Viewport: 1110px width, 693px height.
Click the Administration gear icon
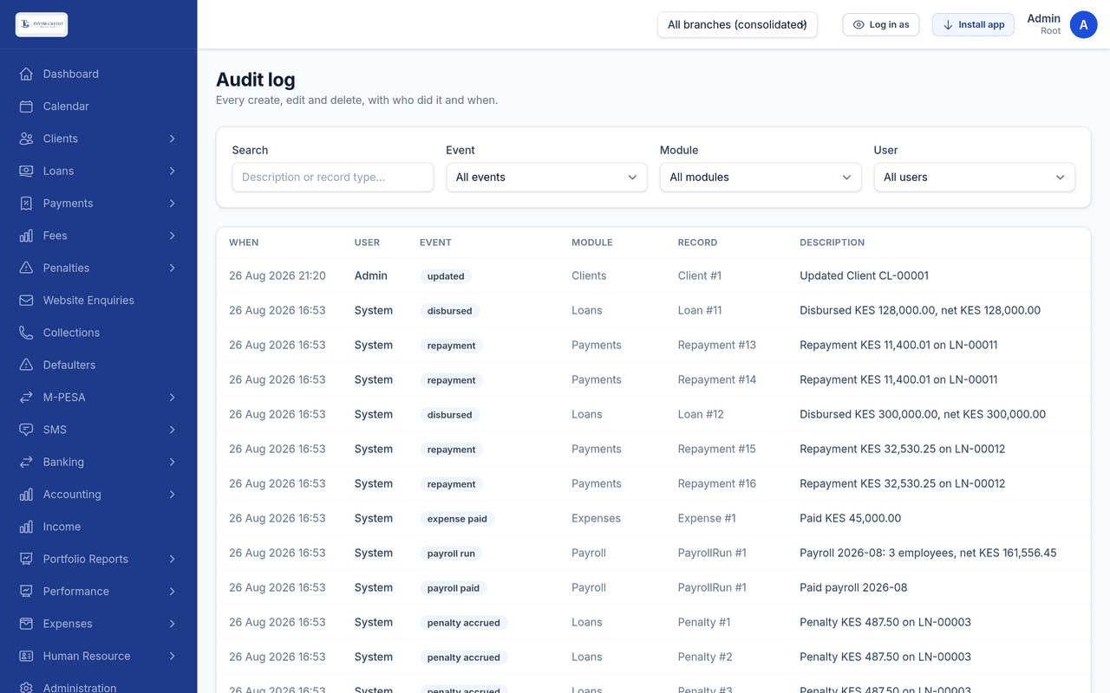tap(26, 688)
